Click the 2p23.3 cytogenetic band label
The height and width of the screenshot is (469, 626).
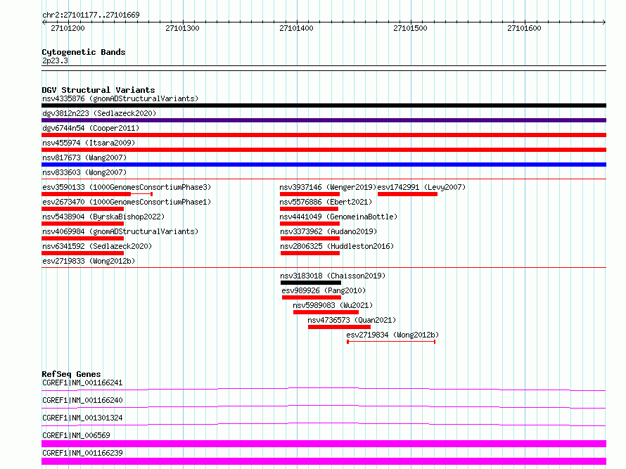tap(55, 60)
